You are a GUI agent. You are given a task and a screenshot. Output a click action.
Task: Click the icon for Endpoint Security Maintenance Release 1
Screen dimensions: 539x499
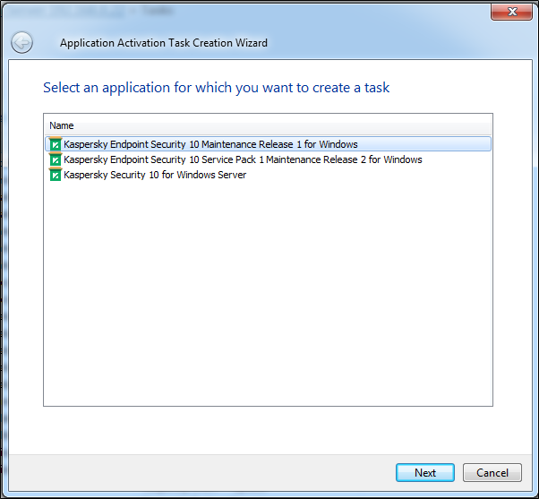[x=56, y=144]
